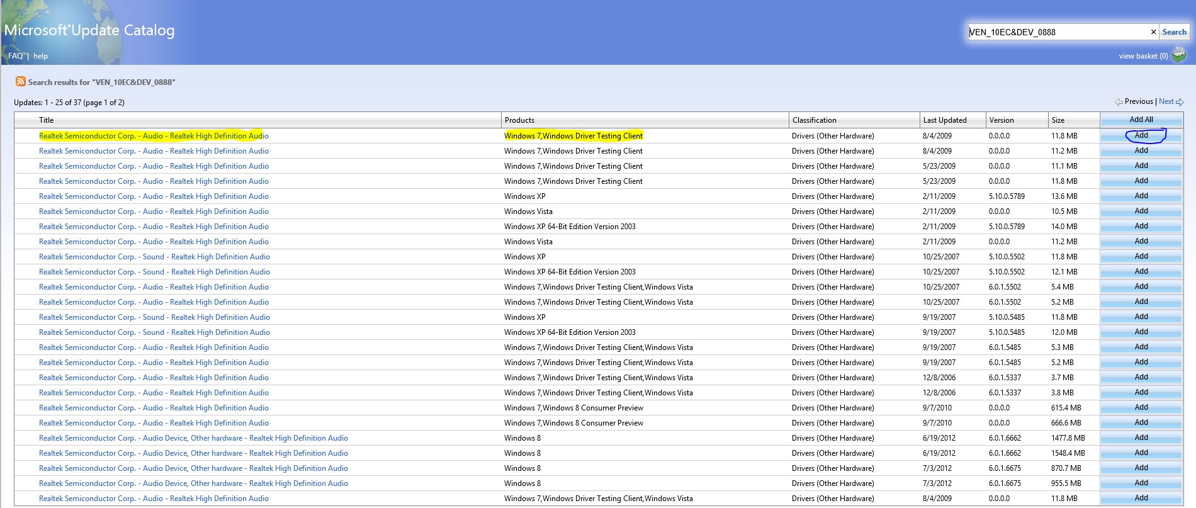Click the Next page arrow icon
Screen dimensions: 1196x508
click(1180, 102)
